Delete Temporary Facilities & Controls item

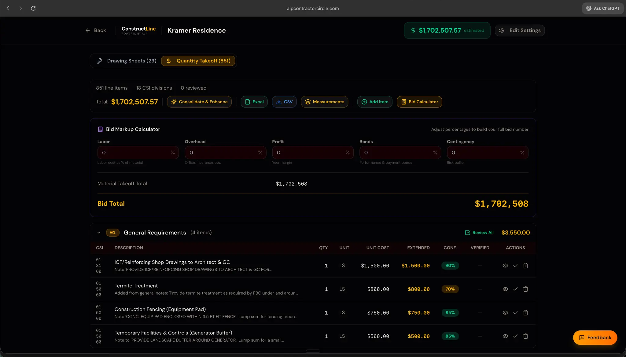tap(525, 336)
